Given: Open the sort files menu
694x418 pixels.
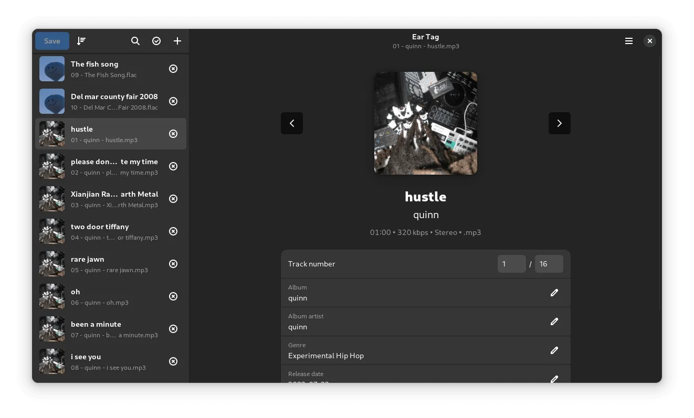Looking at the screenshot, I should (x=81, y=41).
